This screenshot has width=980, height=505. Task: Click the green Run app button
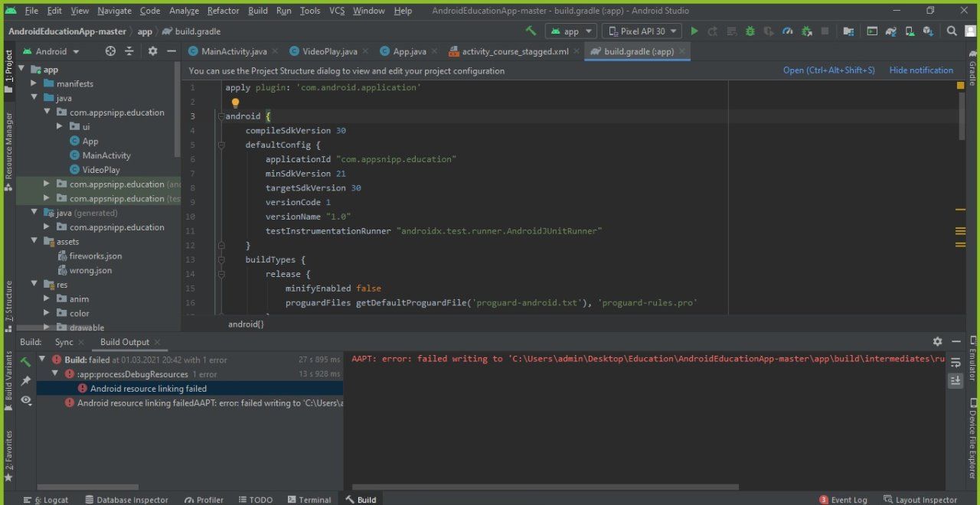[x=694, y=31]
